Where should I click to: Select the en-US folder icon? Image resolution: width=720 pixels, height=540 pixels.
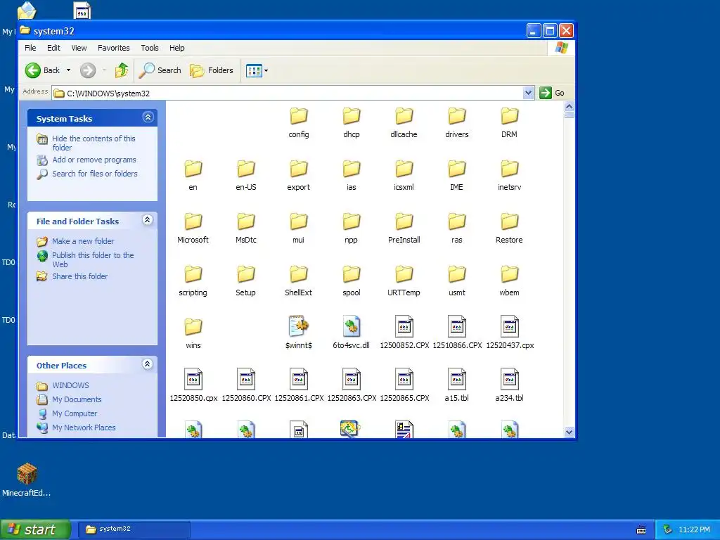tap(245, 169)
